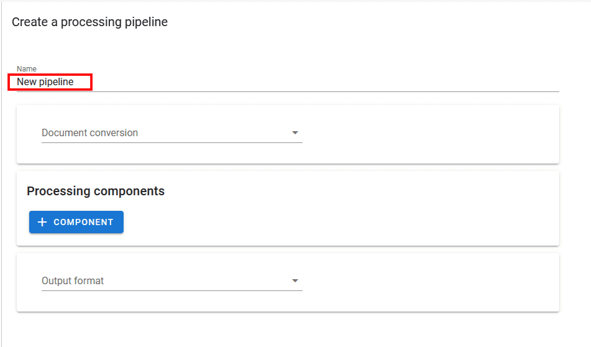Click the small Name label above the field
591x347 pixels.
(x=27, y=69)
